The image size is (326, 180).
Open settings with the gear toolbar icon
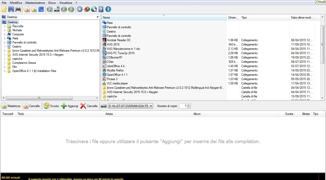(80, 9)
